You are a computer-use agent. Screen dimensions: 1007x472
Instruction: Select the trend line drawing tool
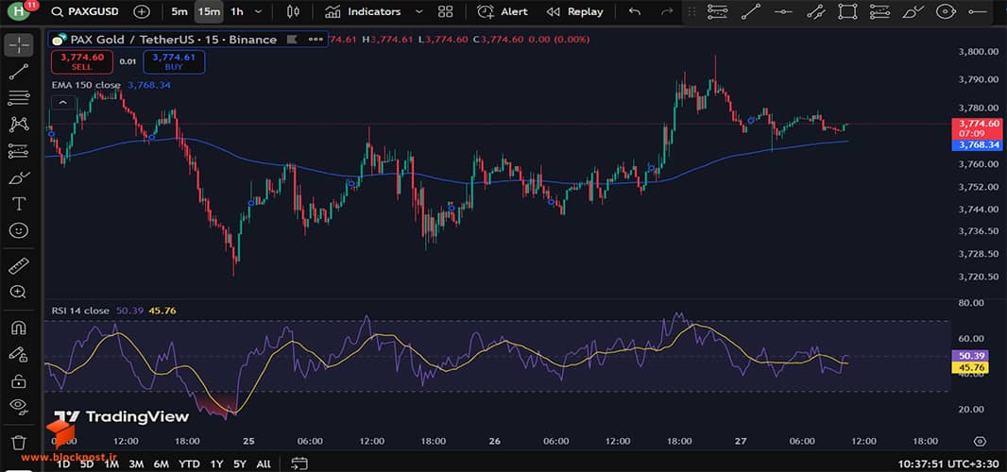pos(19,72)
